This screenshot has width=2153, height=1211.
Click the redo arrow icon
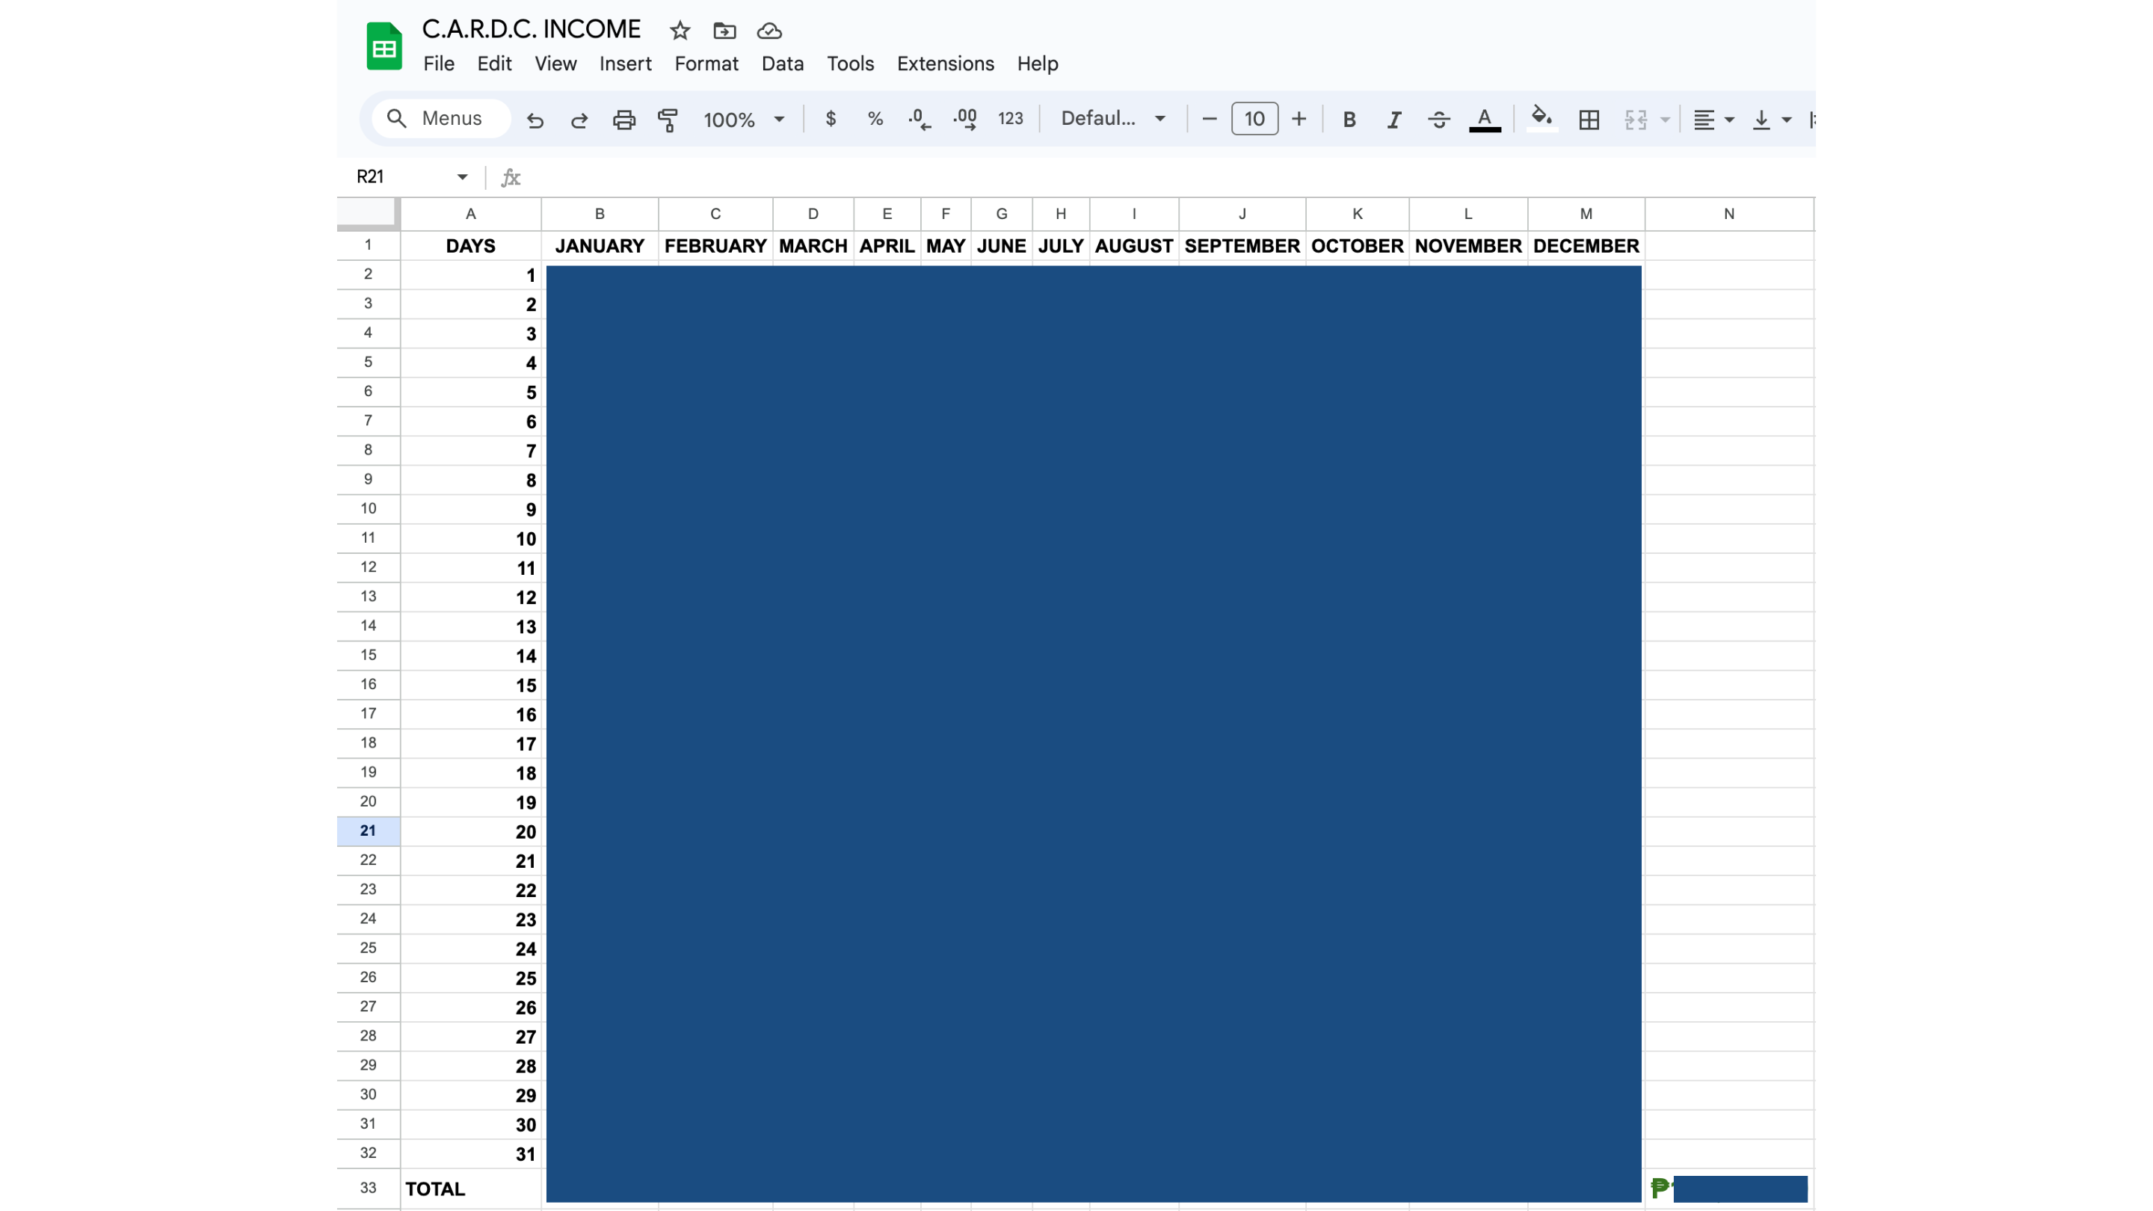point(579,120)
